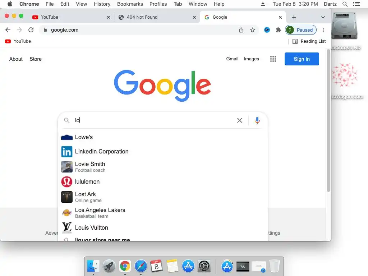Viewport: 368px width, 276px height.
Task: Select the Lost Ark suggestion
Action: pyautogui.click(x=162, y=197)
